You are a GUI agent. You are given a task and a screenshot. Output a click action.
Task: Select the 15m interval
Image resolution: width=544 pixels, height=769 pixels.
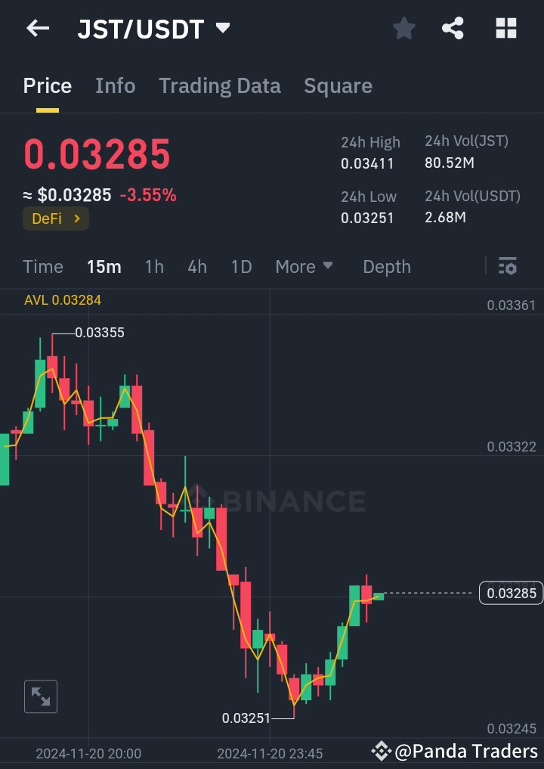click(104, 266)
